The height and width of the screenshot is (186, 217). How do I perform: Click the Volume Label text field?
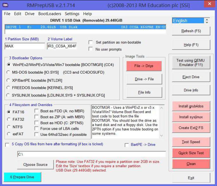tap(62, 46)
